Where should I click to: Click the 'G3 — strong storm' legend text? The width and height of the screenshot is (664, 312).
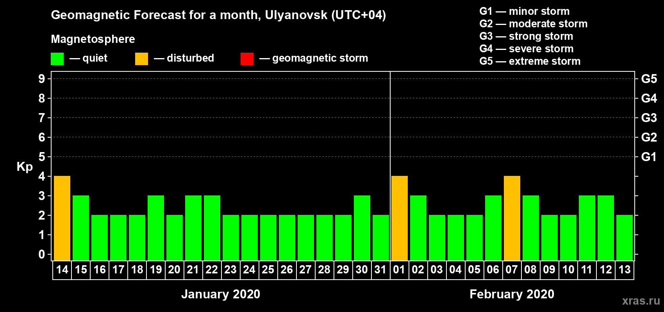point(526,36)
